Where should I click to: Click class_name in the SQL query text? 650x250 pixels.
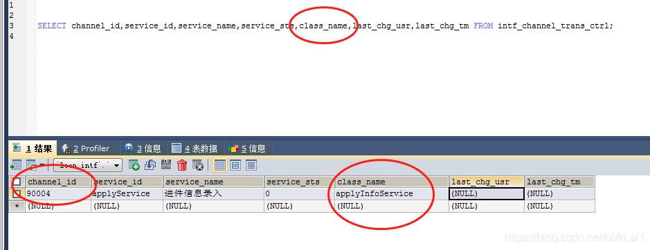click(x=323, y=26)
